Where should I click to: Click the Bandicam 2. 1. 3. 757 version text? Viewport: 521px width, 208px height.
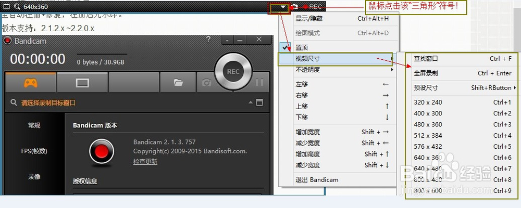click(165, 142)
